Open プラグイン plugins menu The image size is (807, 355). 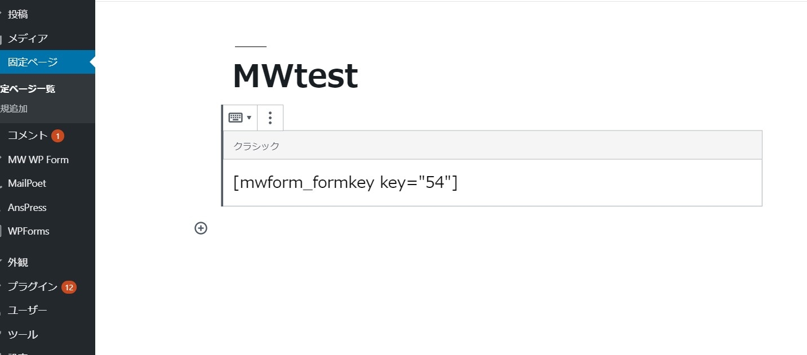(x=32, y=287)
